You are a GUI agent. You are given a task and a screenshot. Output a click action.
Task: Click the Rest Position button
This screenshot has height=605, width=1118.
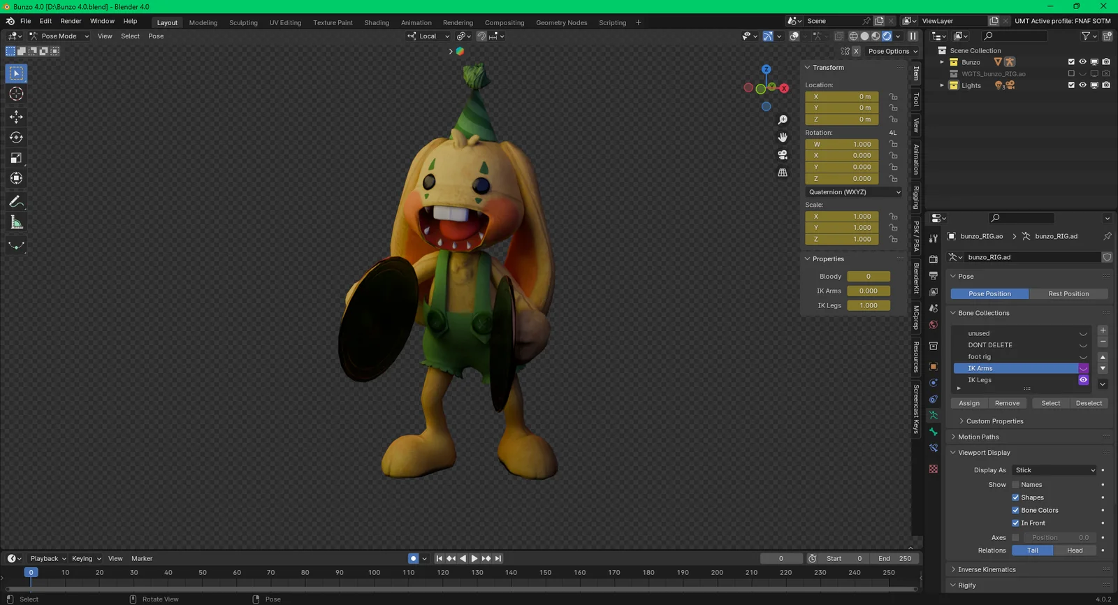[1068, 294]
